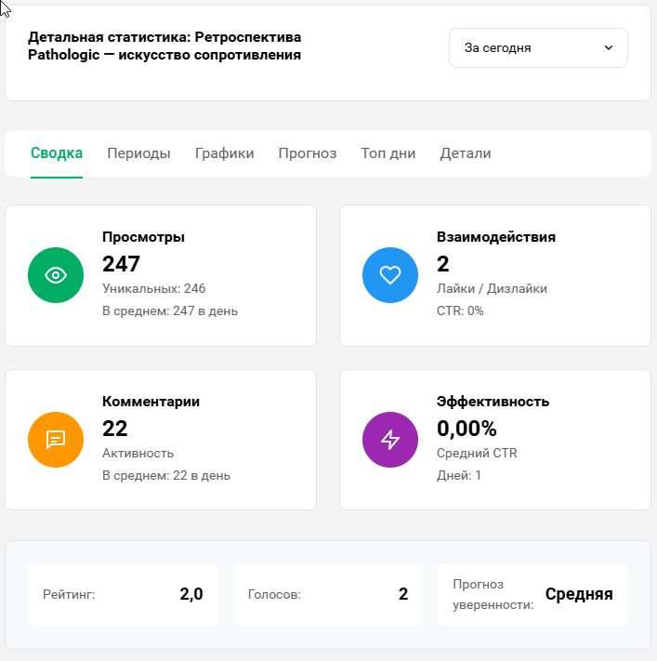
Task: Click the Просмотры views count 247
Action: [x=121, y=263]
